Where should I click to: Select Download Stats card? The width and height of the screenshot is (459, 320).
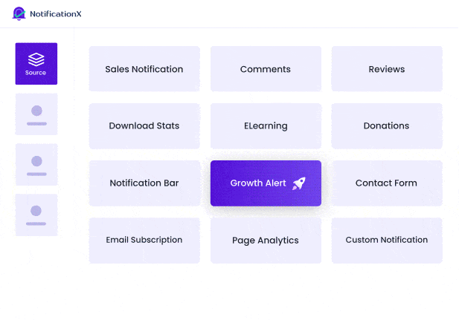tap(144, 126)
